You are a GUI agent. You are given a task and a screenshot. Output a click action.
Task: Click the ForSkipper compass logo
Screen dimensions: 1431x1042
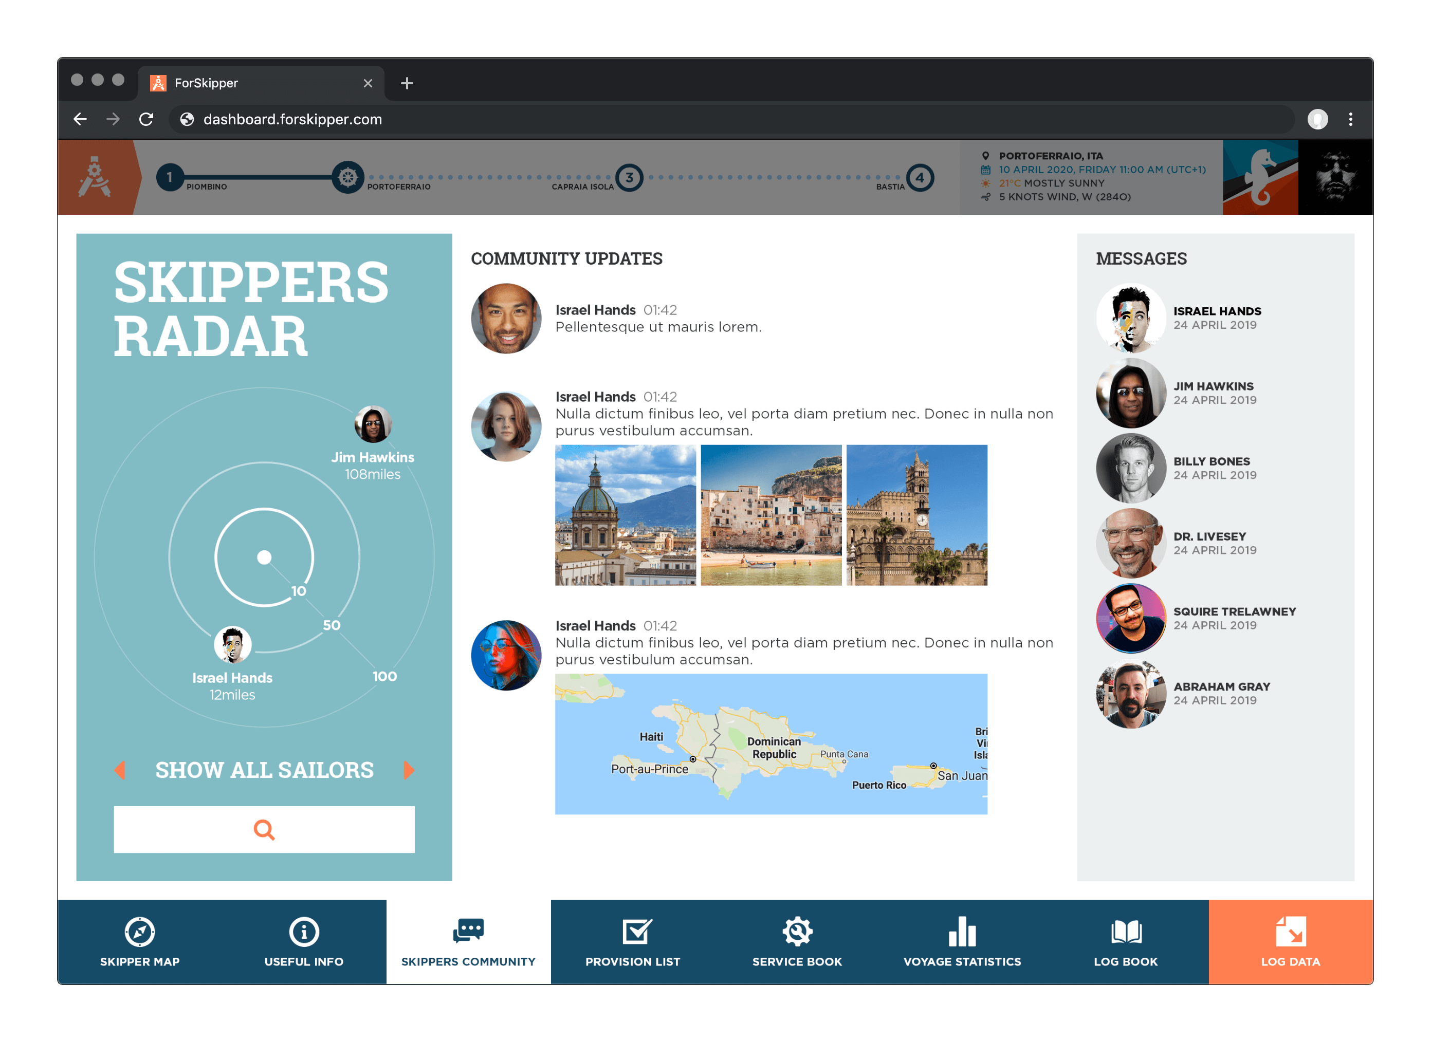pos(95,177)
